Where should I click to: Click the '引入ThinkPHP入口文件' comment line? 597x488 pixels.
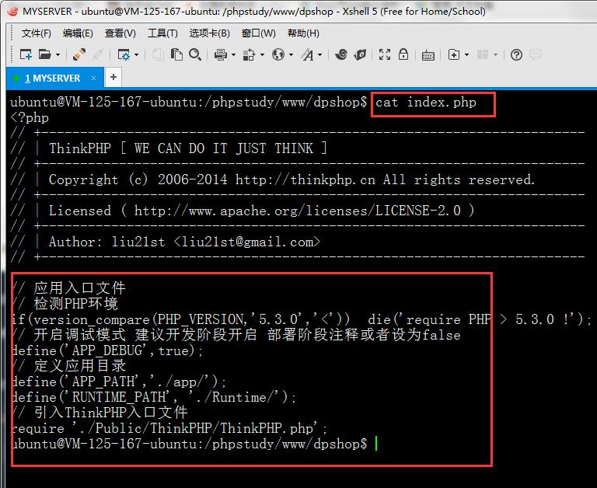coord(100,413)
